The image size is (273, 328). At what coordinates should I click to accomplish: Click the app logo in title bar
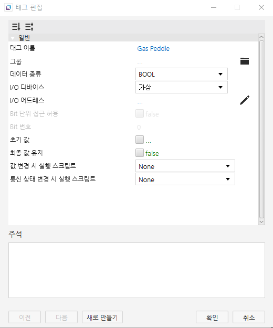pyautogui.click(x=8, y=7)
